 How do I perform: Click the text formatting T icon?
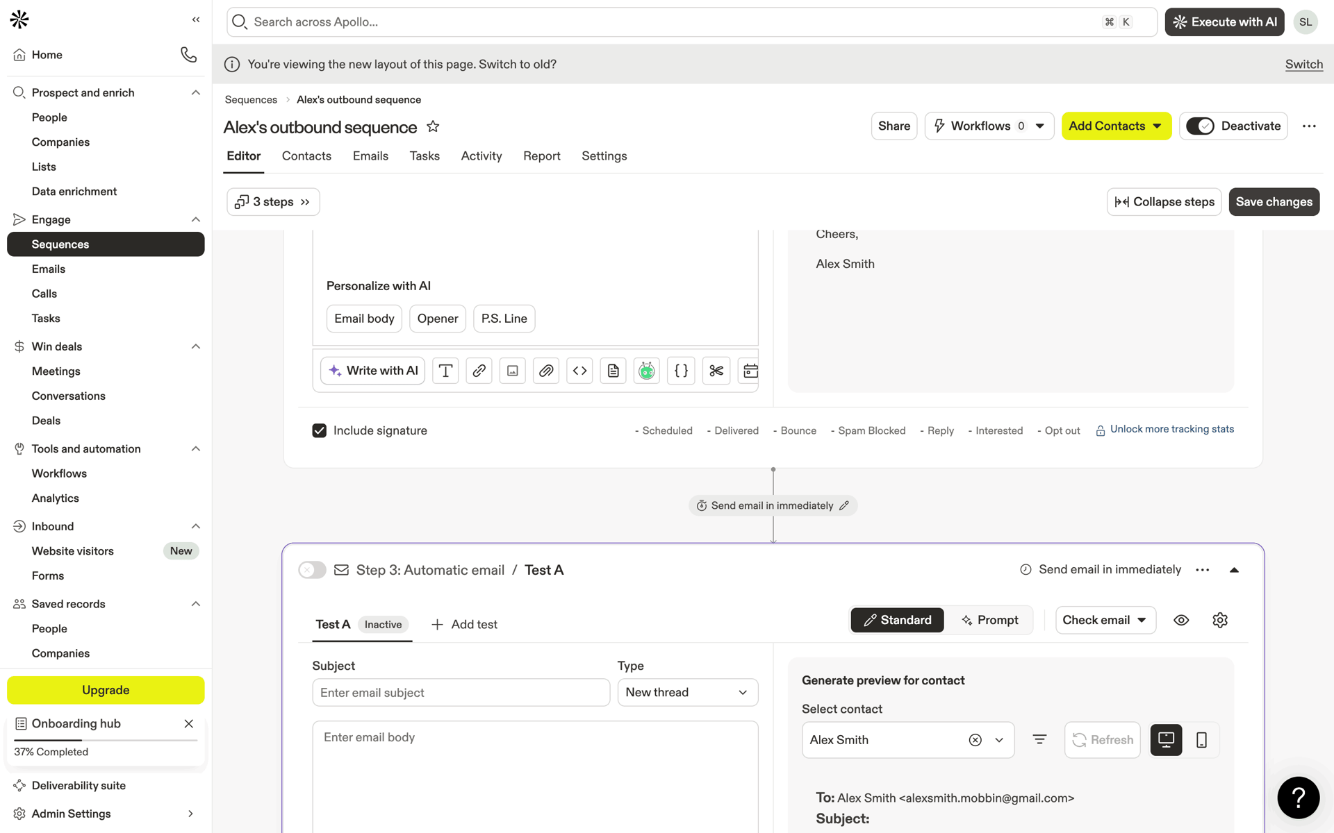tap(445, 371)
